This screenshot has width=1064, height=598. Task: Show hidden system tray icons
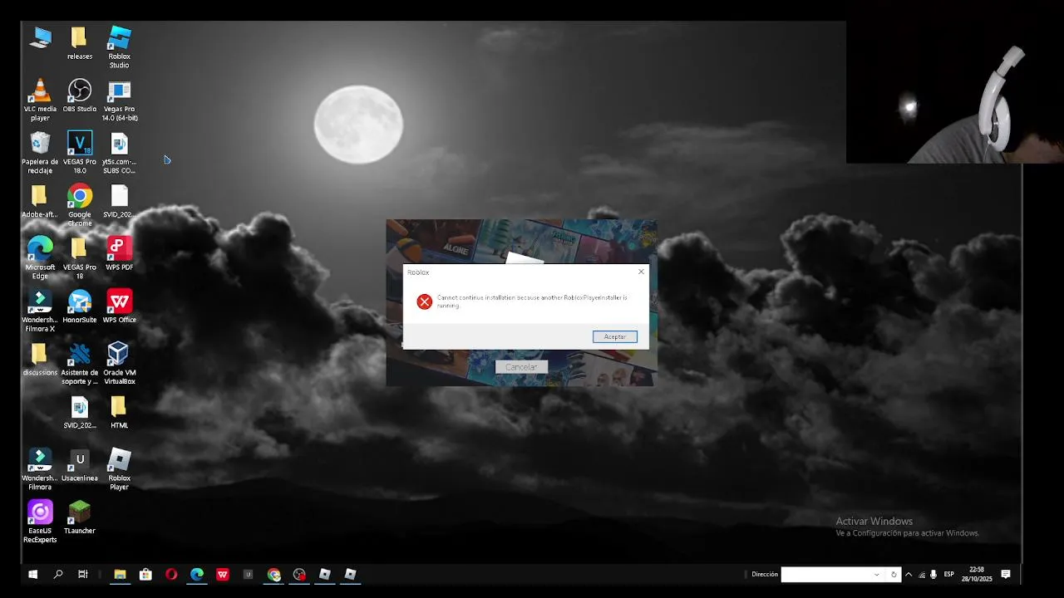coord(908,574)
